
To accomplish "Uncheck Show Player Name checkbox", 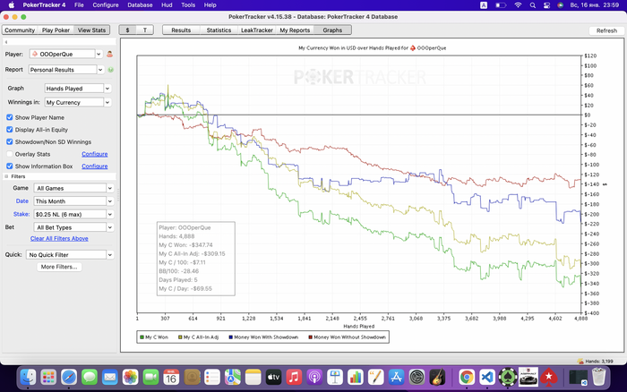I will (10, 117).
